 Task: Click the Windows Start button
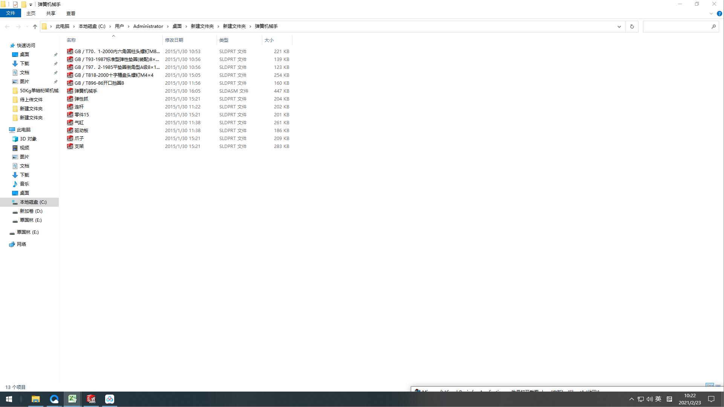click(9, 399)
